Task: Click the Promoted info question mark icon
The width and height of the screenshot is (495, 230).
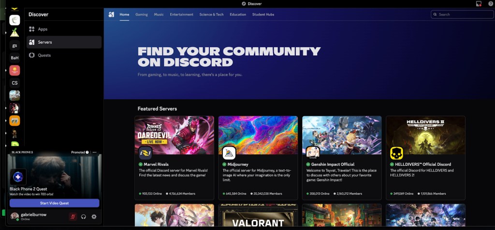Action: click(x=87, y=152)
